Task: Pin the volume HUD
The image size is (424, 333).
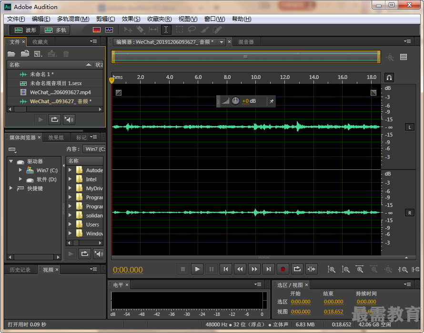Action: tap(272, 101)
